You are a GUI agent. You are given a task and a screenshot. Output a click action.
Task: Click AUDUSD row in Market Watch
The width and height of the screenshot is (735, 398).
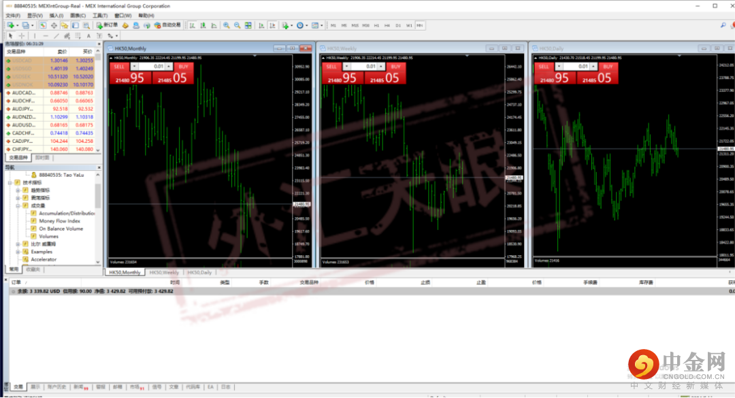50,125
